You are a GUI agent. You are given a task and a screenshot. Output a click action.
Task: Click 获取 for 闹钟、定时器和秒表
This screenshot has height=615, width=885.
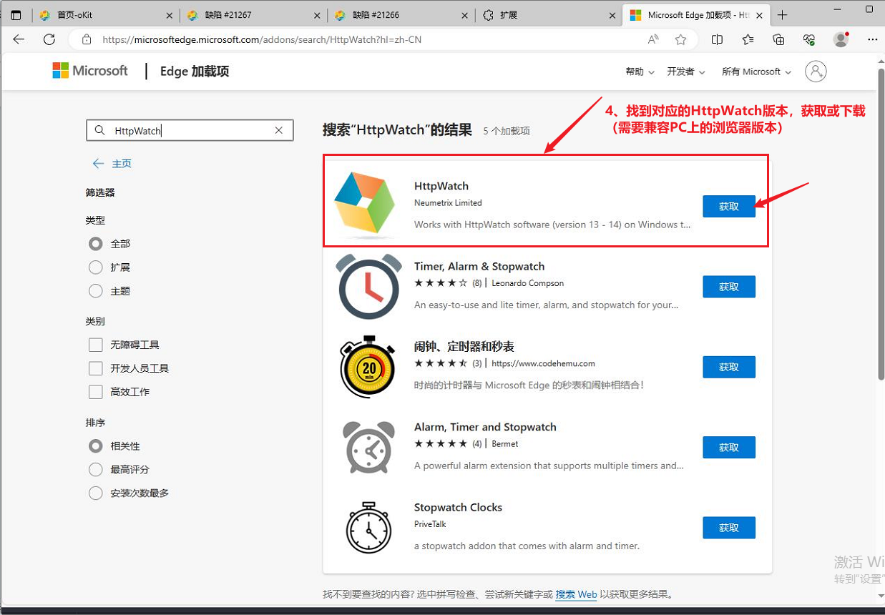[x=729, y=367]
